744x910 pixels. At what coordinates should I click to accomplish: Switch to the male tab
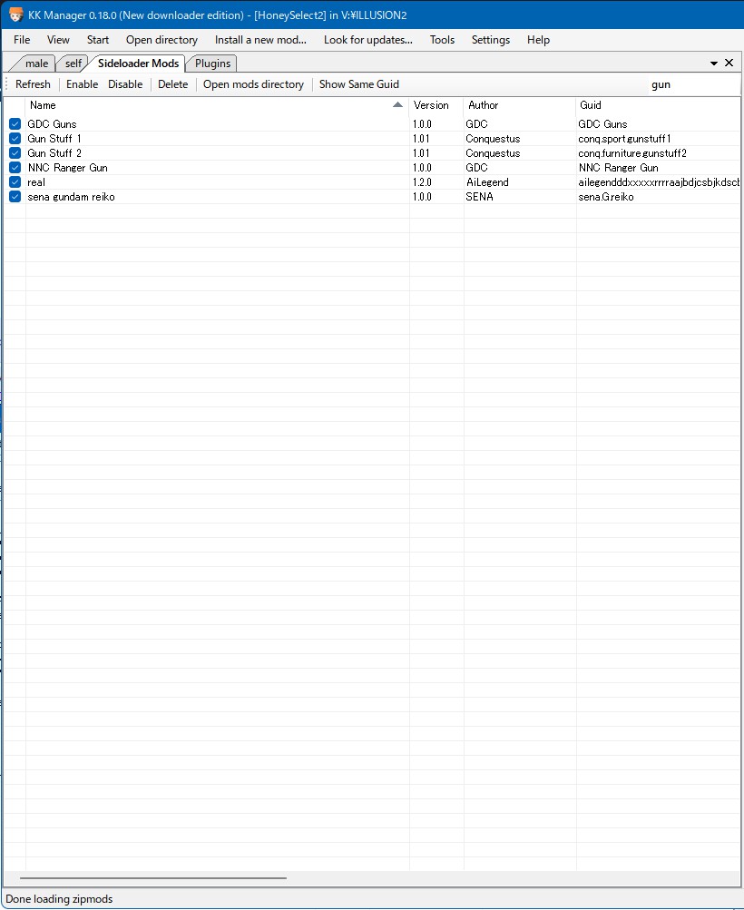pos(36,64)
